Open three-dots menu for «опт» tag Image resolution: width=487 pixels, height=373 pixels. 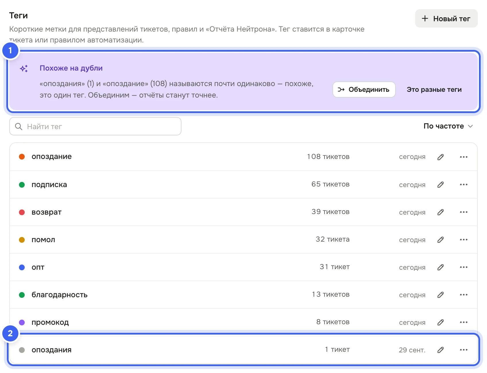pyautogui.click(x=464, y=267)
